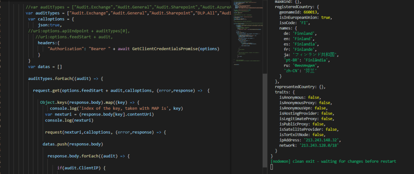Click the 'datas.push(response.body)' line

[73, 144]
